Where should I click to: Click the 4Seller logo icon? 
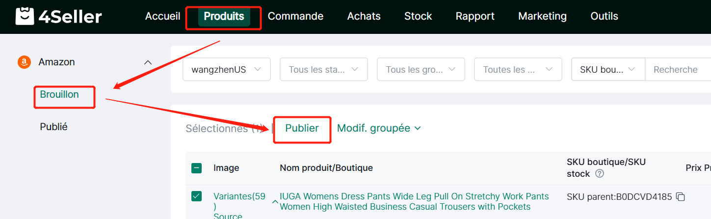25,16
